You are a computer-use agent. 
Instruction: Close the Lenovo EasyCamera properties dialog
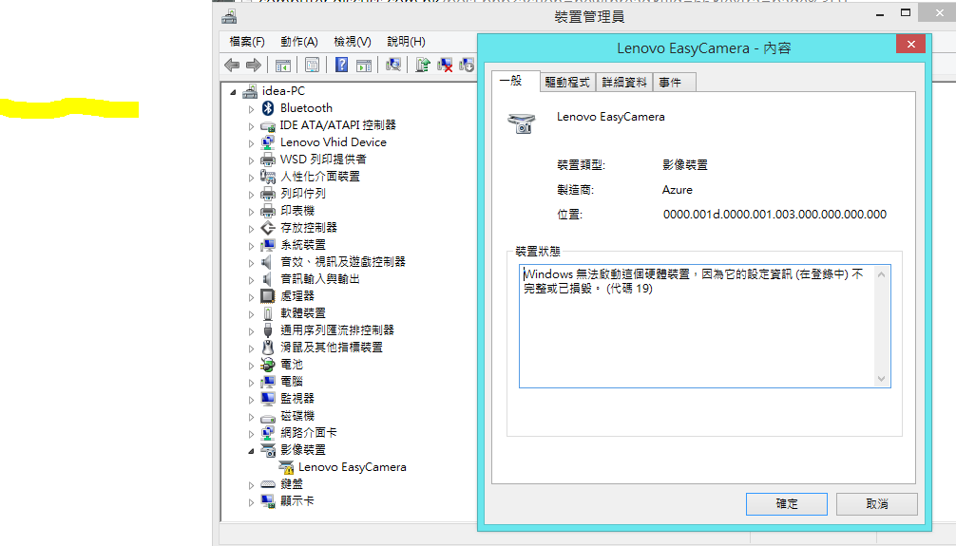coord(911,44)
